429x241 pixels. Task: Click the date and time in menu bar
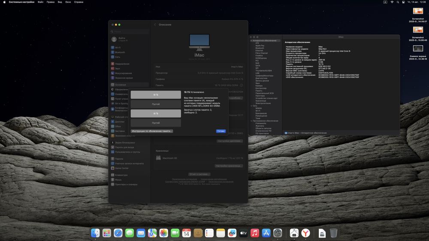tap(417, 2)
